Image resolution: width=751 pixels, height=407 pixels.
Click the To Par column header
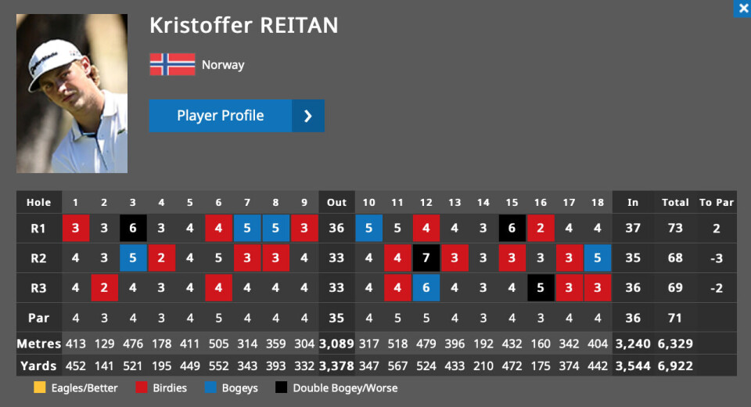coord(717,202)
